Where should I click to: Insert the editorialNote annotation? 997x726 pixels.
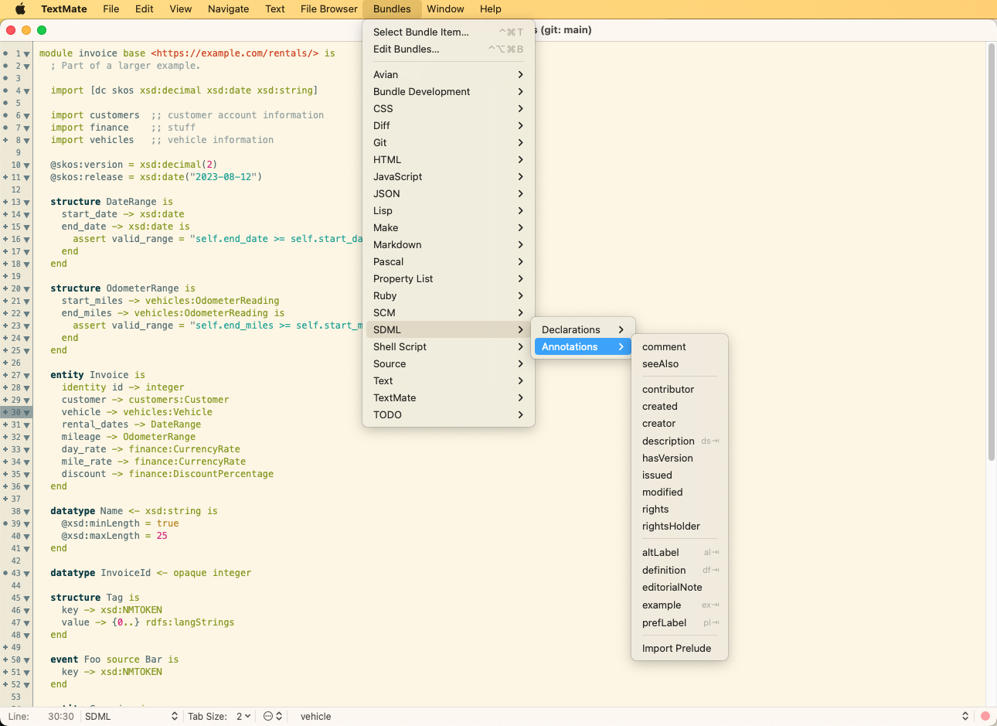point(679,587)
